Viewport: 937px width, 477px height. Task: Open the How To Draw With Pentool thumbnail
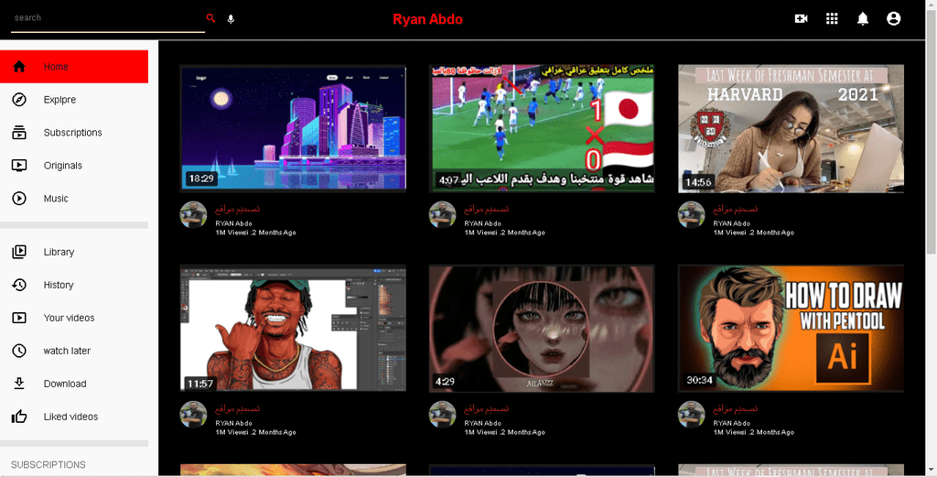tap(791, 328)
